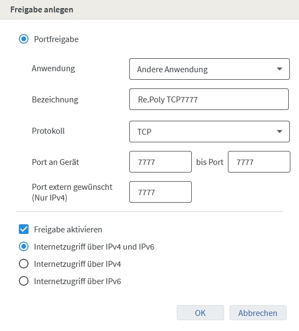Click the 'Port extern gewünscht' input field
Image resolution: width=299 pixels, height=331 pixels.
161,192
